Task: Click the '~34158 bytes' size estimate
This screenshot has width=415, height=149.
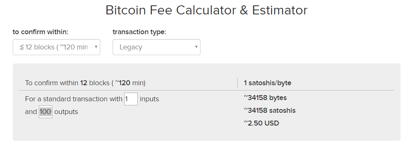Action: 265,98
